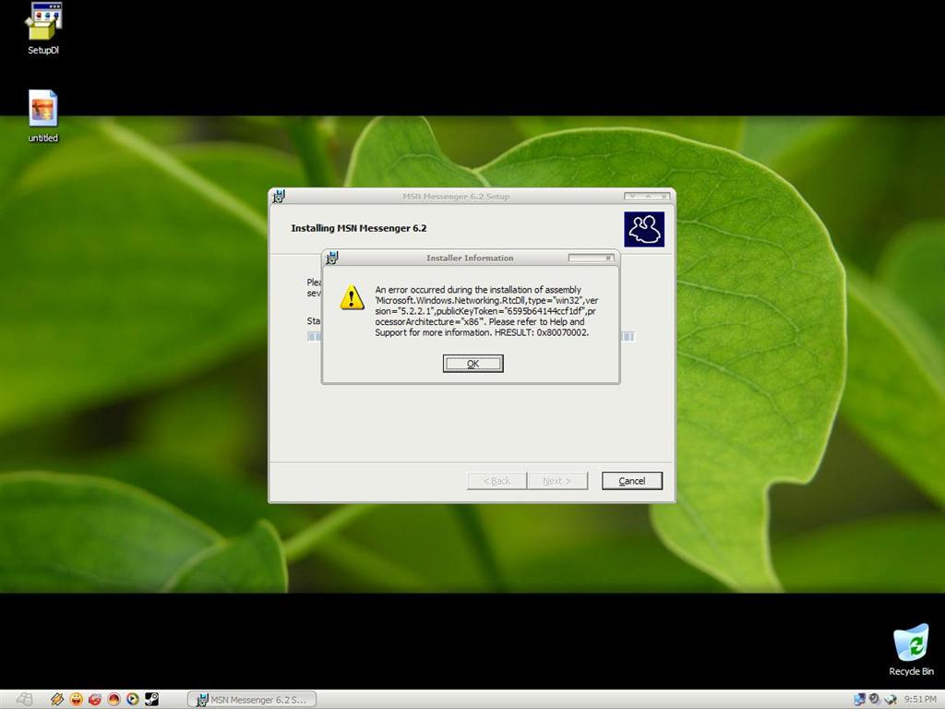Close the Installer Information dialog
This screenshot has height=709, width=945.
click(x=609, y=258)
